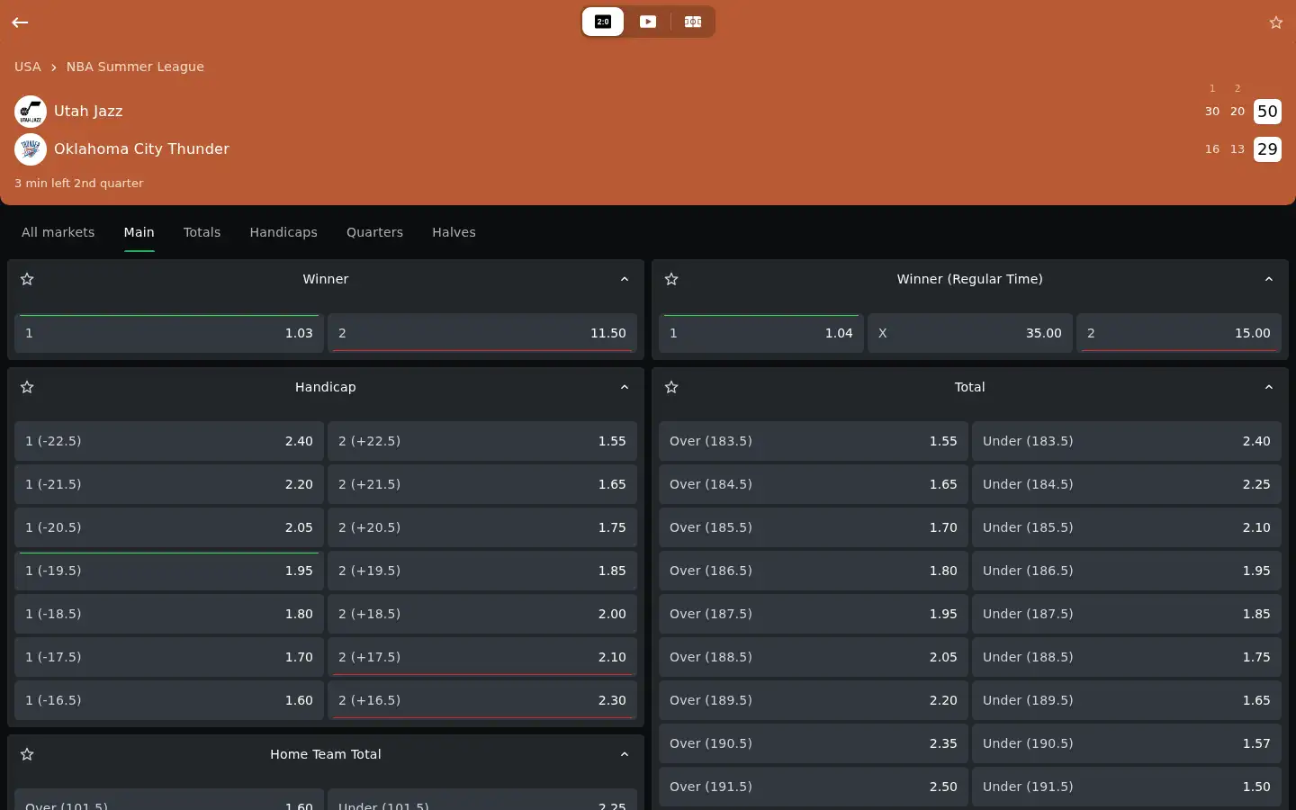Select the Main tab

[139, 232]
